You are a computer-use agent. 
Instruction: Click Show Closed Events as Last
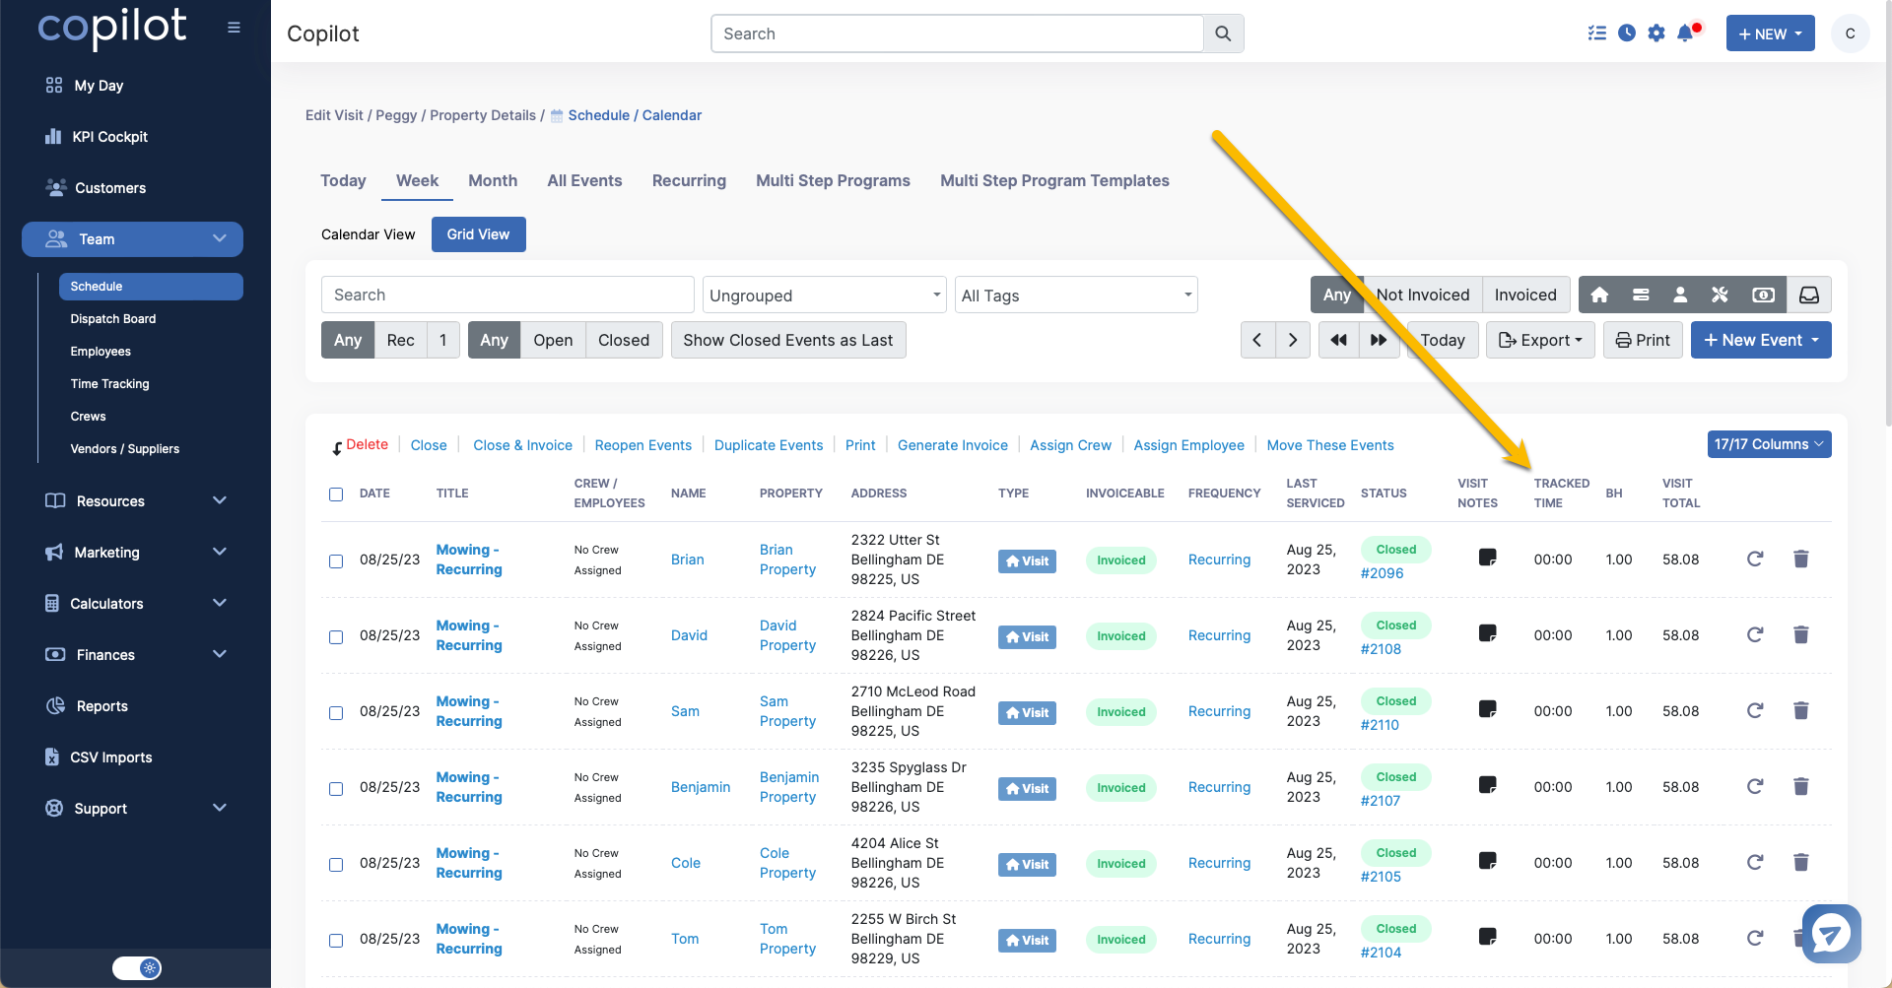[x=788, y=340]
